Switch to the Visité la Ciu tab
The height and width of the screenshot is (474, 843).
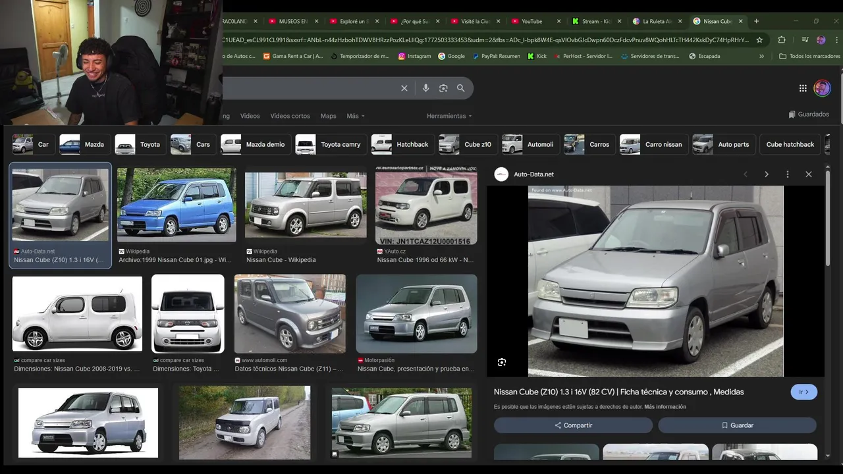pyautogui.click(x=475, y=21)
